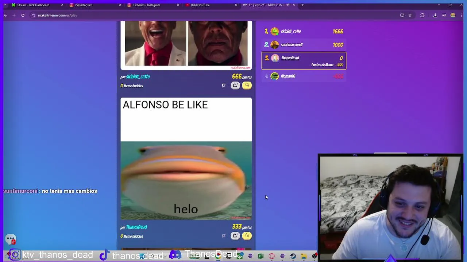Share skibid1_co11o's meme with the upload icon
Screen dimensions: 467x262
pos(235,85)
